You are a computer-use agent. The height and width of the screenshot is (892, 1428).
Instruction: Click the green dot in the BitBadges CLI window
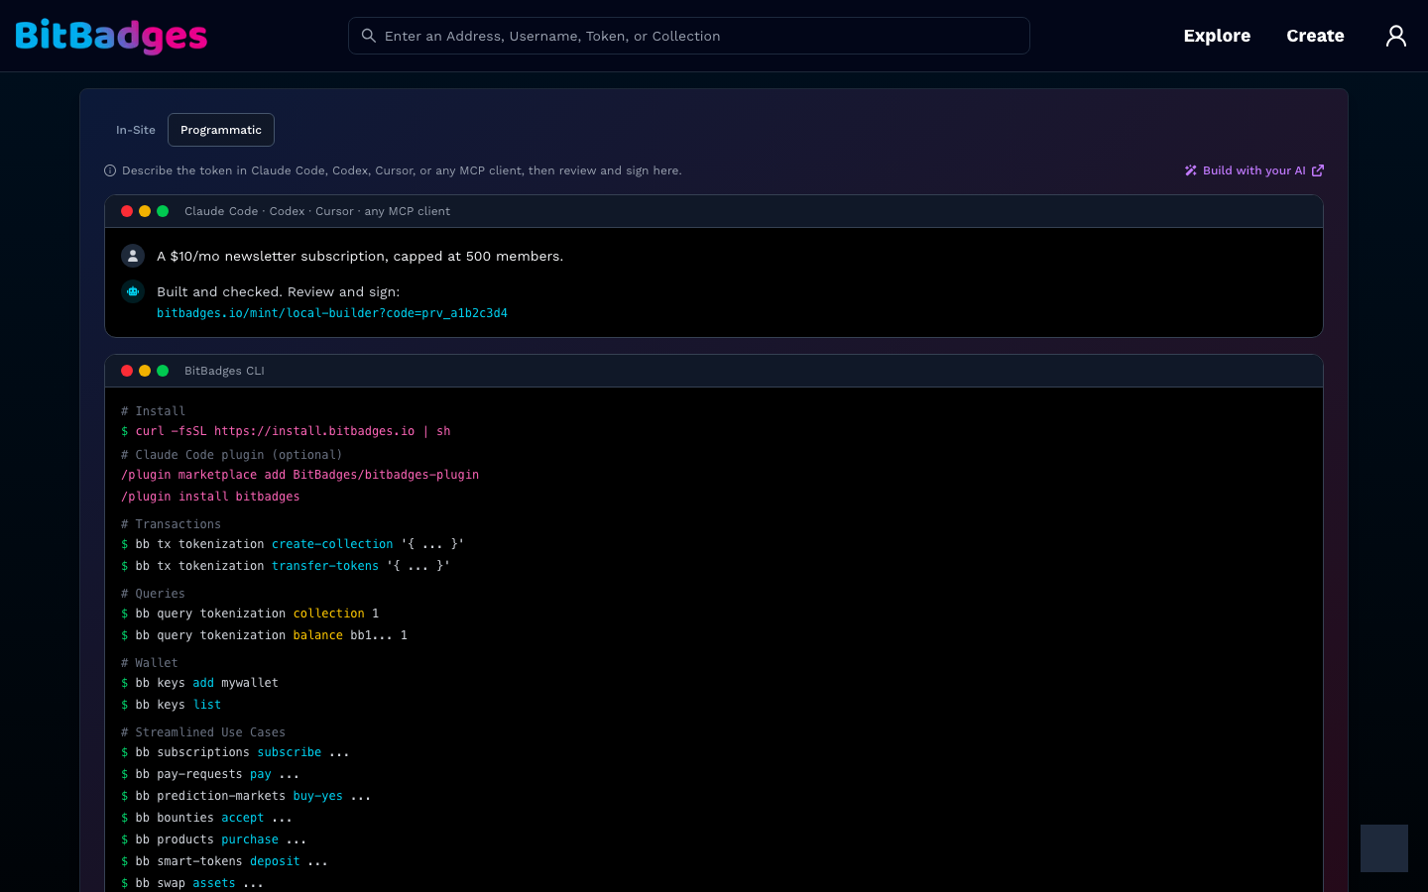click(163, 371)
